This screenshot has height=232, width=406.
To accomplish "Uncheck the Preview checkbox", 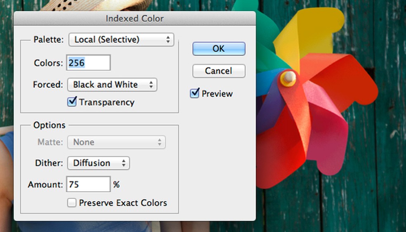I will click(195, 94).
